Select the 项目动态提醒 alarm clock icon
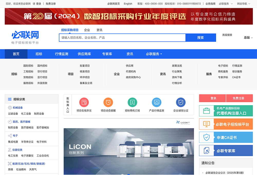 pos(108,102)
